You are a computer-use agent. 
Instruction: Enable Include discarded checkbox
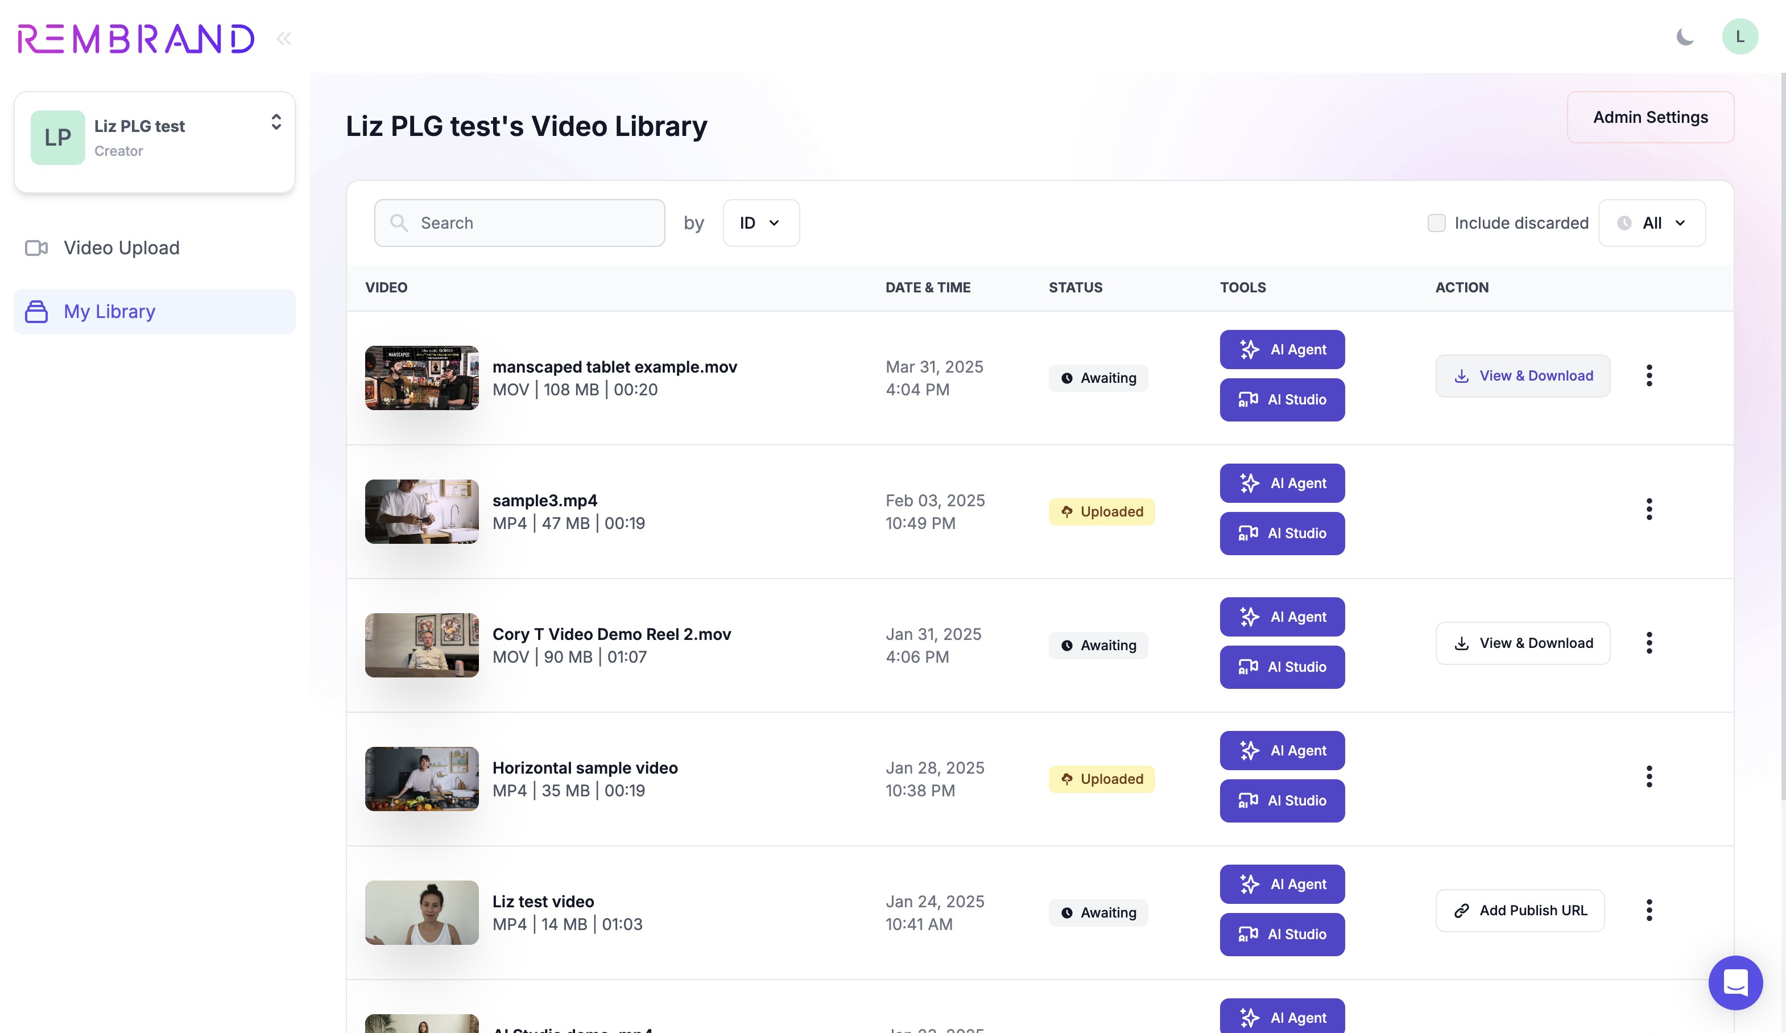tap(1436, 222)
